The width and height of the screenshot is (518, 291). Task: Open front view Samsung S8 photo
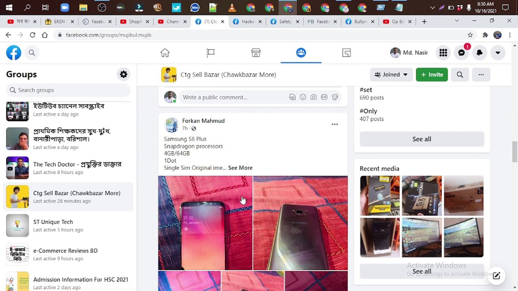coord(205,223)
